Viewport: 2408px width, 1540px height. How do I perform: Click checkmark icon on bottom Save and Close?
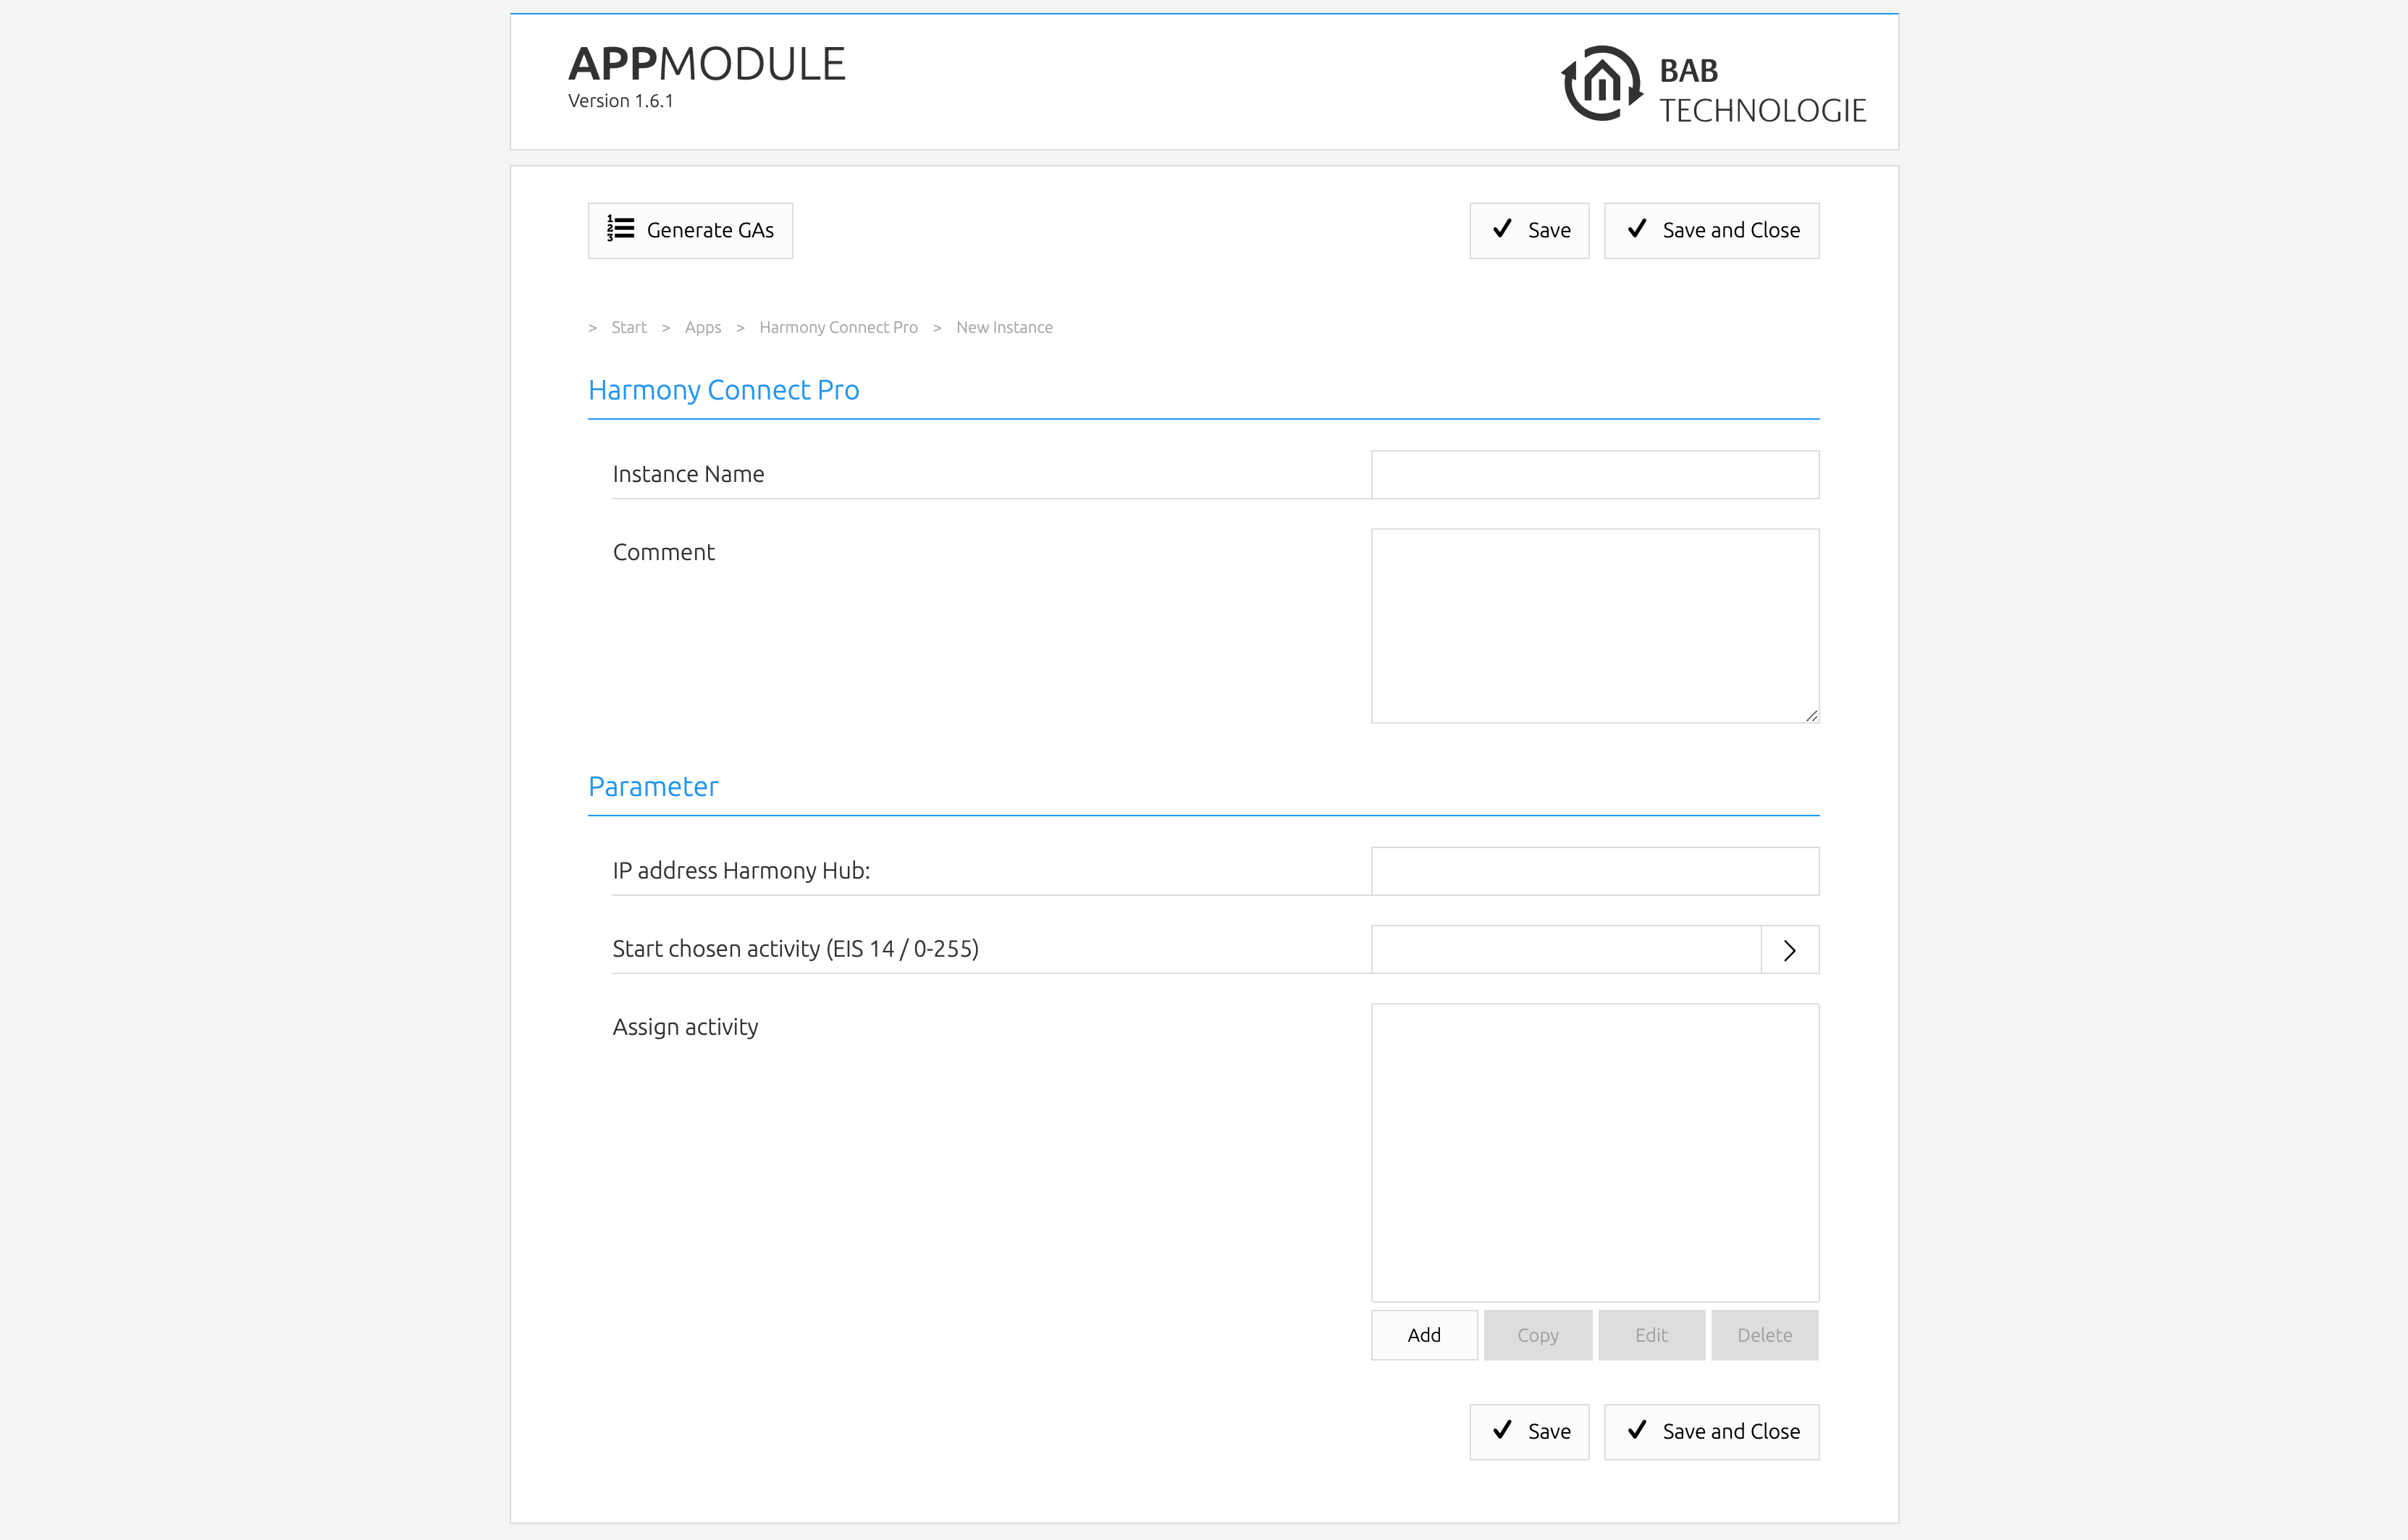click(1637, 1430)
